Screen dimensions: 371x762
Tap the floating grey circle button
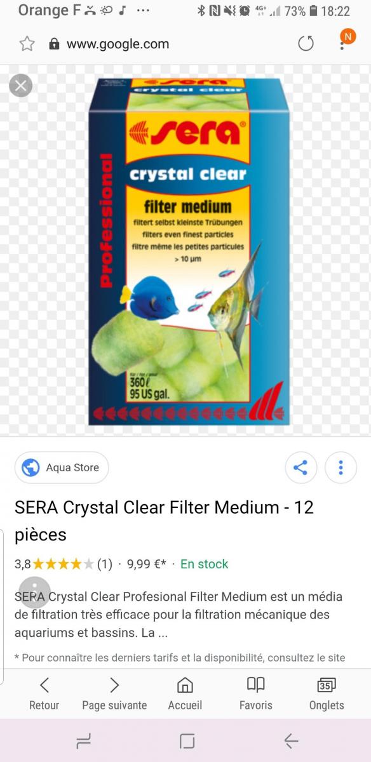coord(34,592)
